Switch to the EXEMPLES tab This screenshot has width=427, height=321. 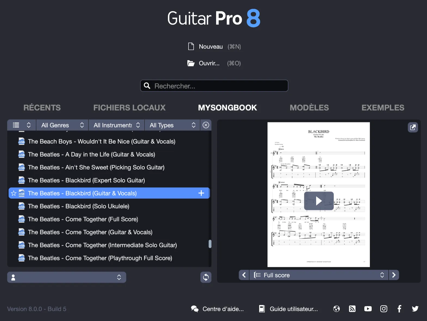click(383, 108)
